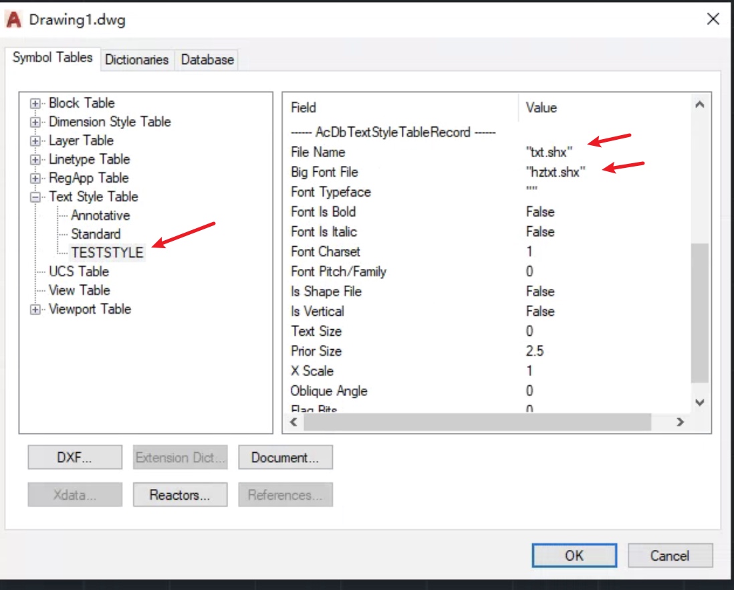
Task: Select the Oblique Angle row
Action: [487, 391]
